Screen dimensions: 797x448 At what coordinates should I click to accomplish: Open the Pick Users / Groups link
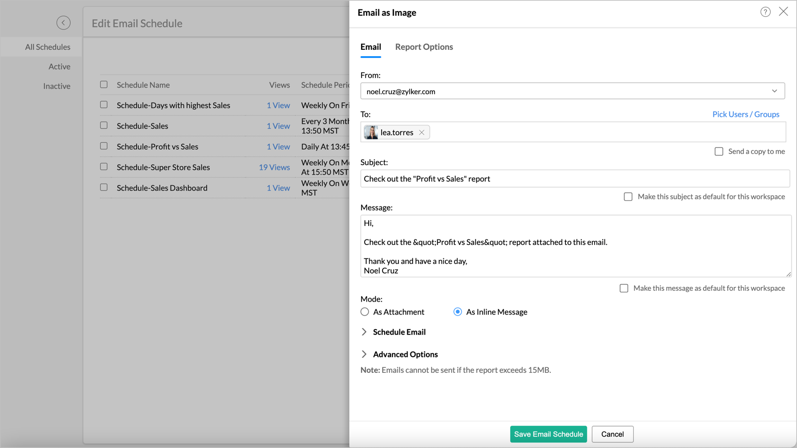(x=746, y=114)
